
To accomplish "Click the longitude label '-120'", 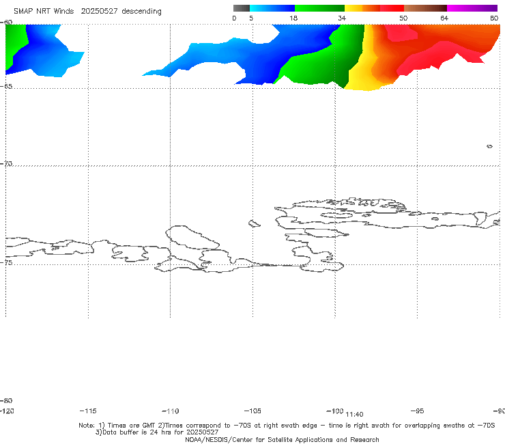I will (7, 411).
